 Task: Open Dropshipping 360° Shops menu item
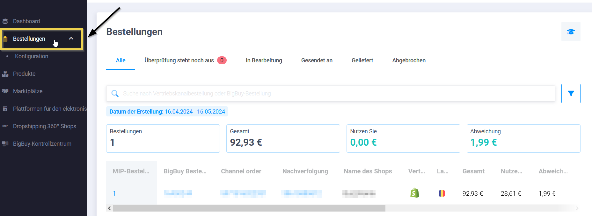(x=44, y=126)
